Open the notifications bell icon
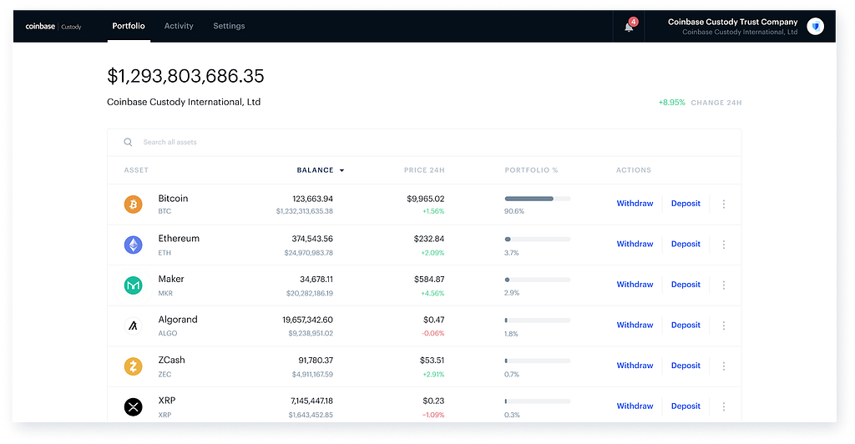The image size is (855, 444). 629,26
